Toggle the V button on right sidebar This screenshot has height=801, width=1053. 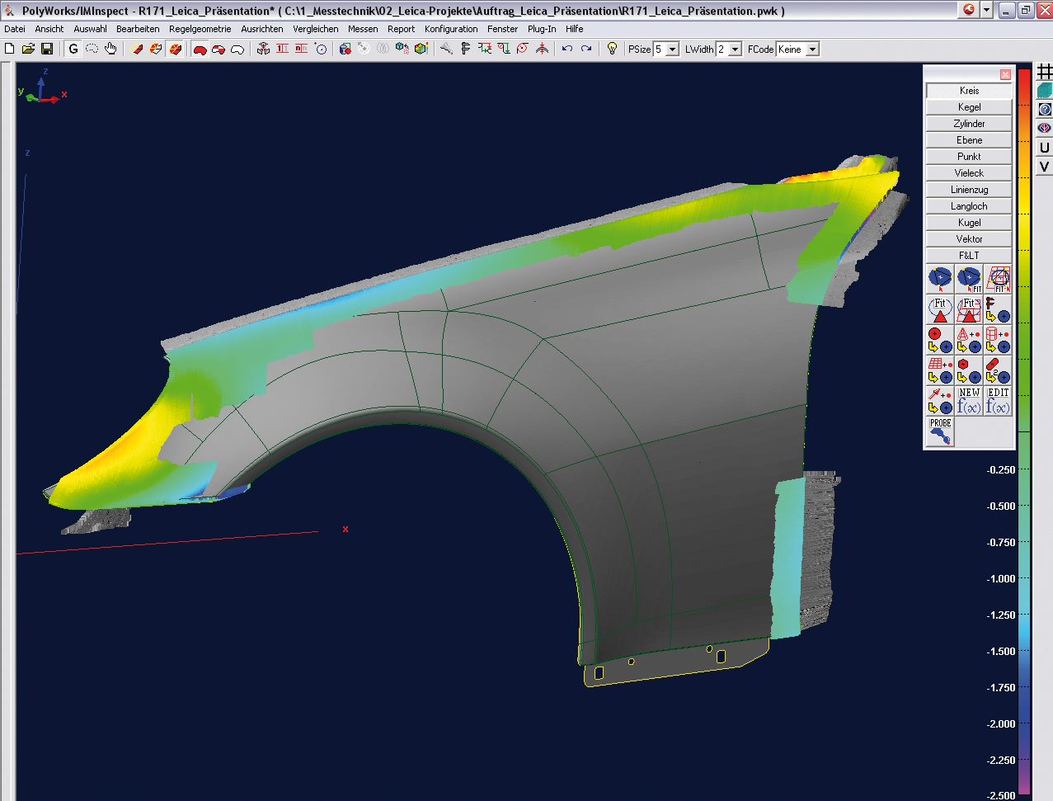(1044, 167)
